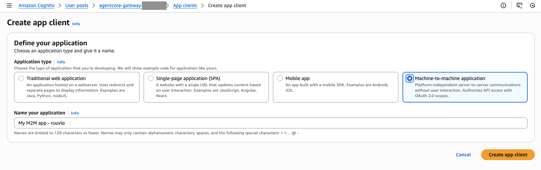Cancel app client creation

pyautogui.click(x=463, y=155)
